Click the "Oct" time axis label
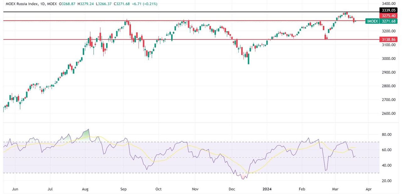The width and height of the screenshot is (402, 196). (x=158, y=189)
